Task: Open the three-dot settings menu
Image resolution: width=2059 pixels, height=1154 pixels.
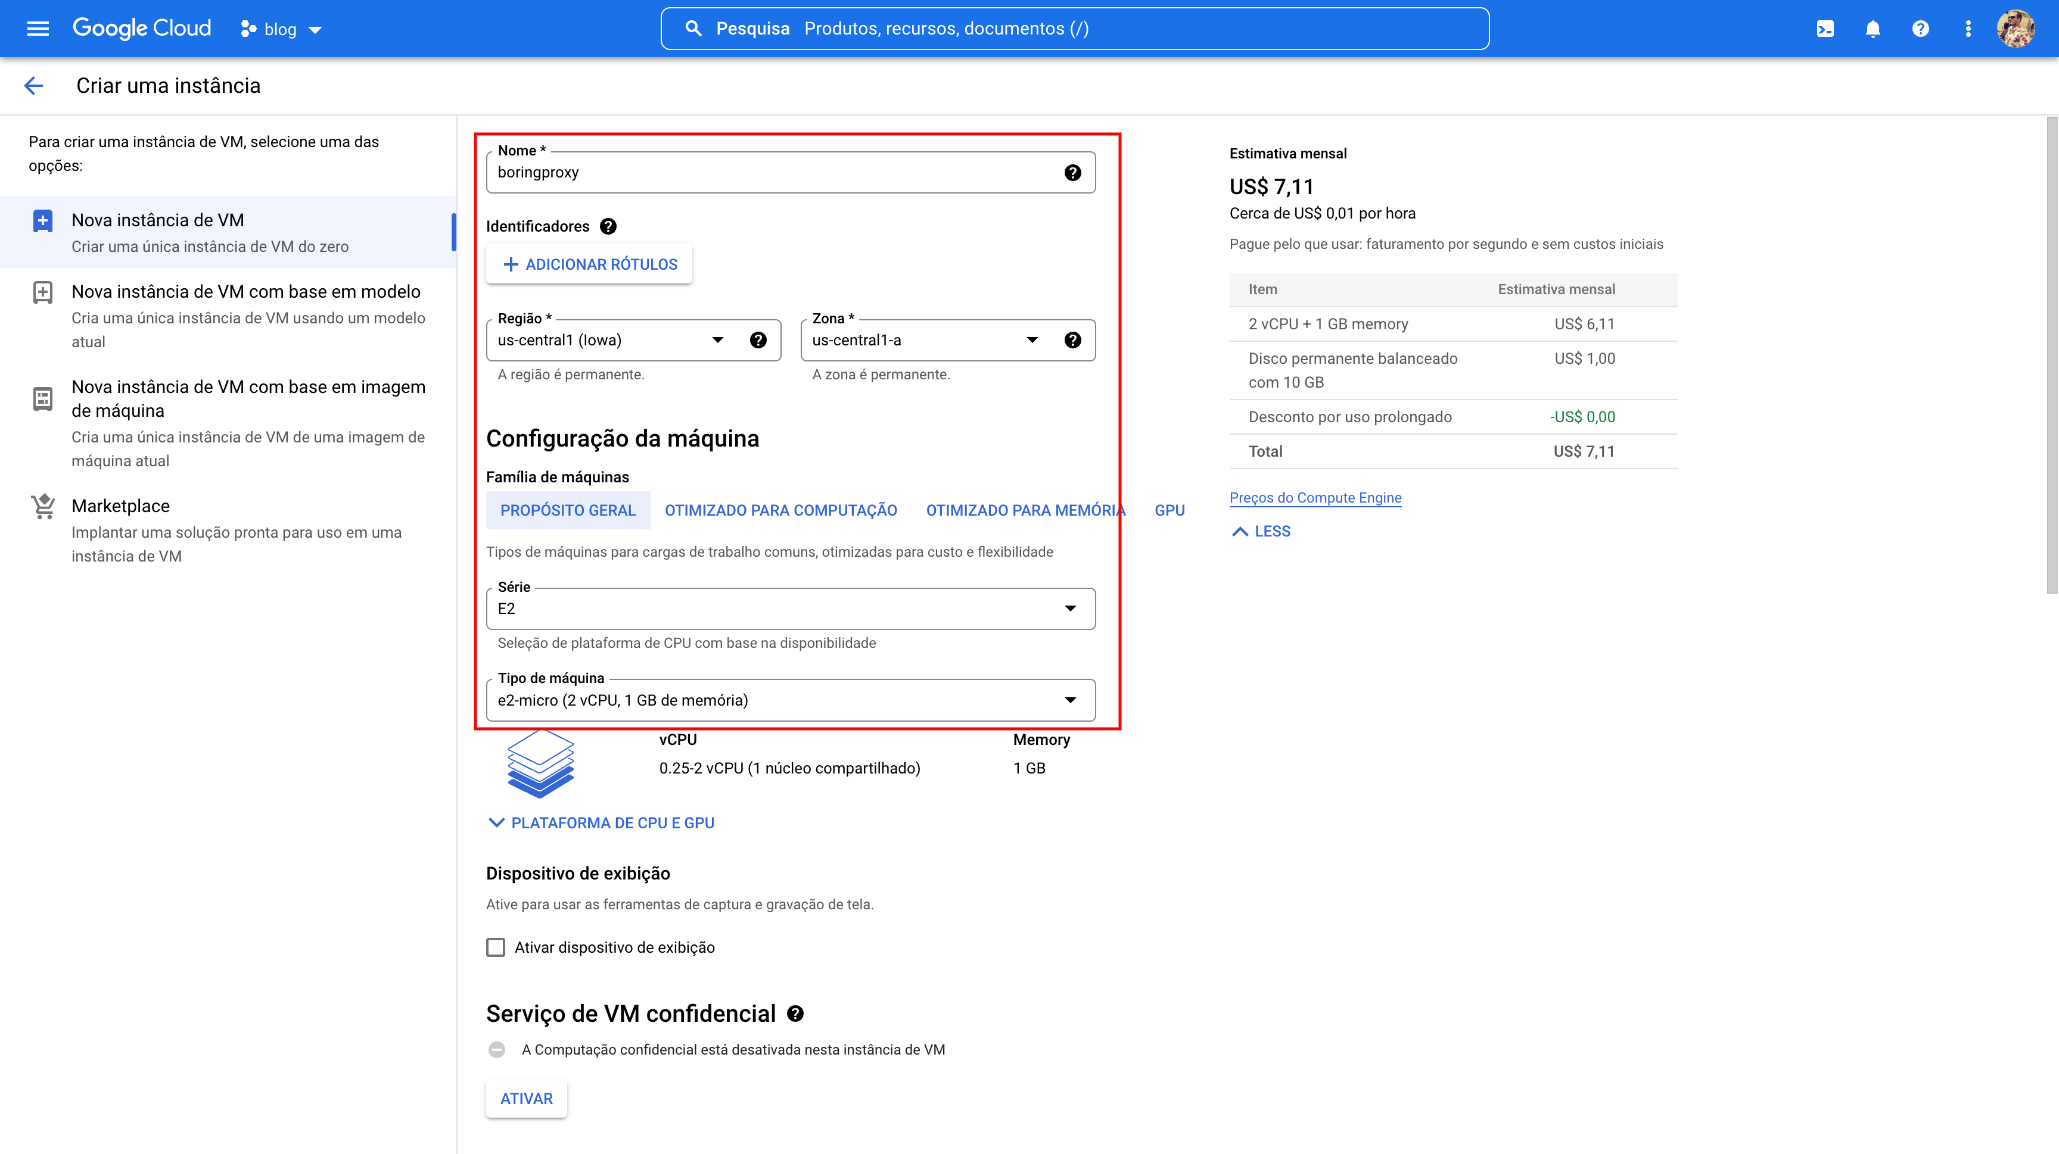Action: [x=1968, y=29]
